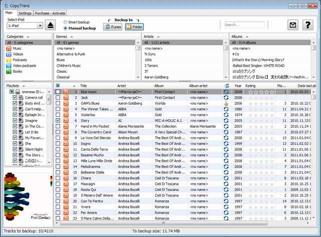The image size is (321, 237).
Task: Sort tracks by Title column header
Action: coord(84,86)
